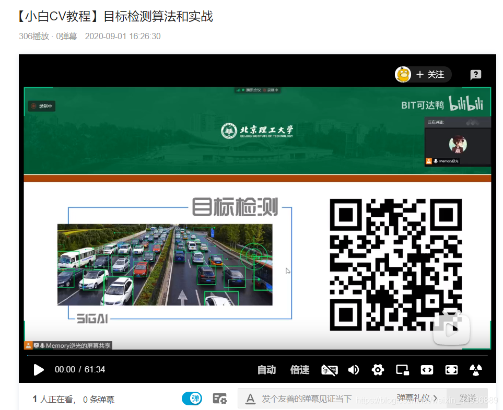This screenshot has height=410, width=503.
Task: Click the 1 人正在看 viewer count
Action: [54, 400]
